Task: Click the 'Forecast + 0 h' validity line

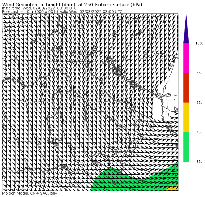Action: pyautogui.click(x=62, y=12)
